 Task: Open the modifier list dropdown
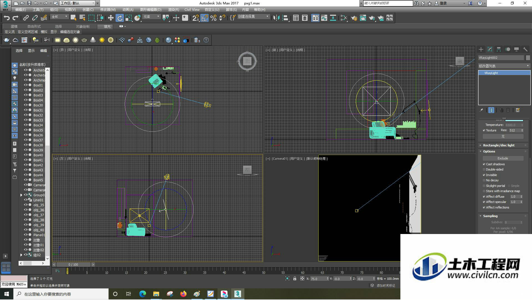[x=504, y=66]
